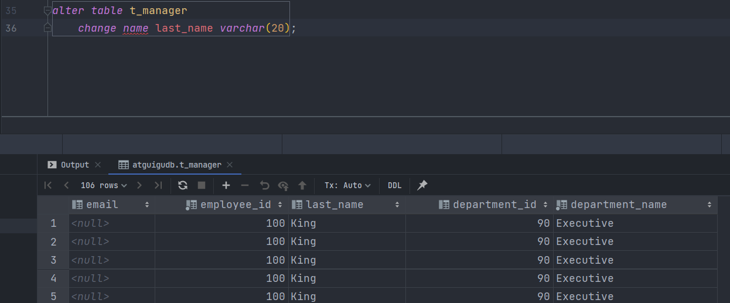Image resolution: width=730 pixels, height=303 pixels.
Task: Switch to the Output tab
Action: click(x=74, y=165)
